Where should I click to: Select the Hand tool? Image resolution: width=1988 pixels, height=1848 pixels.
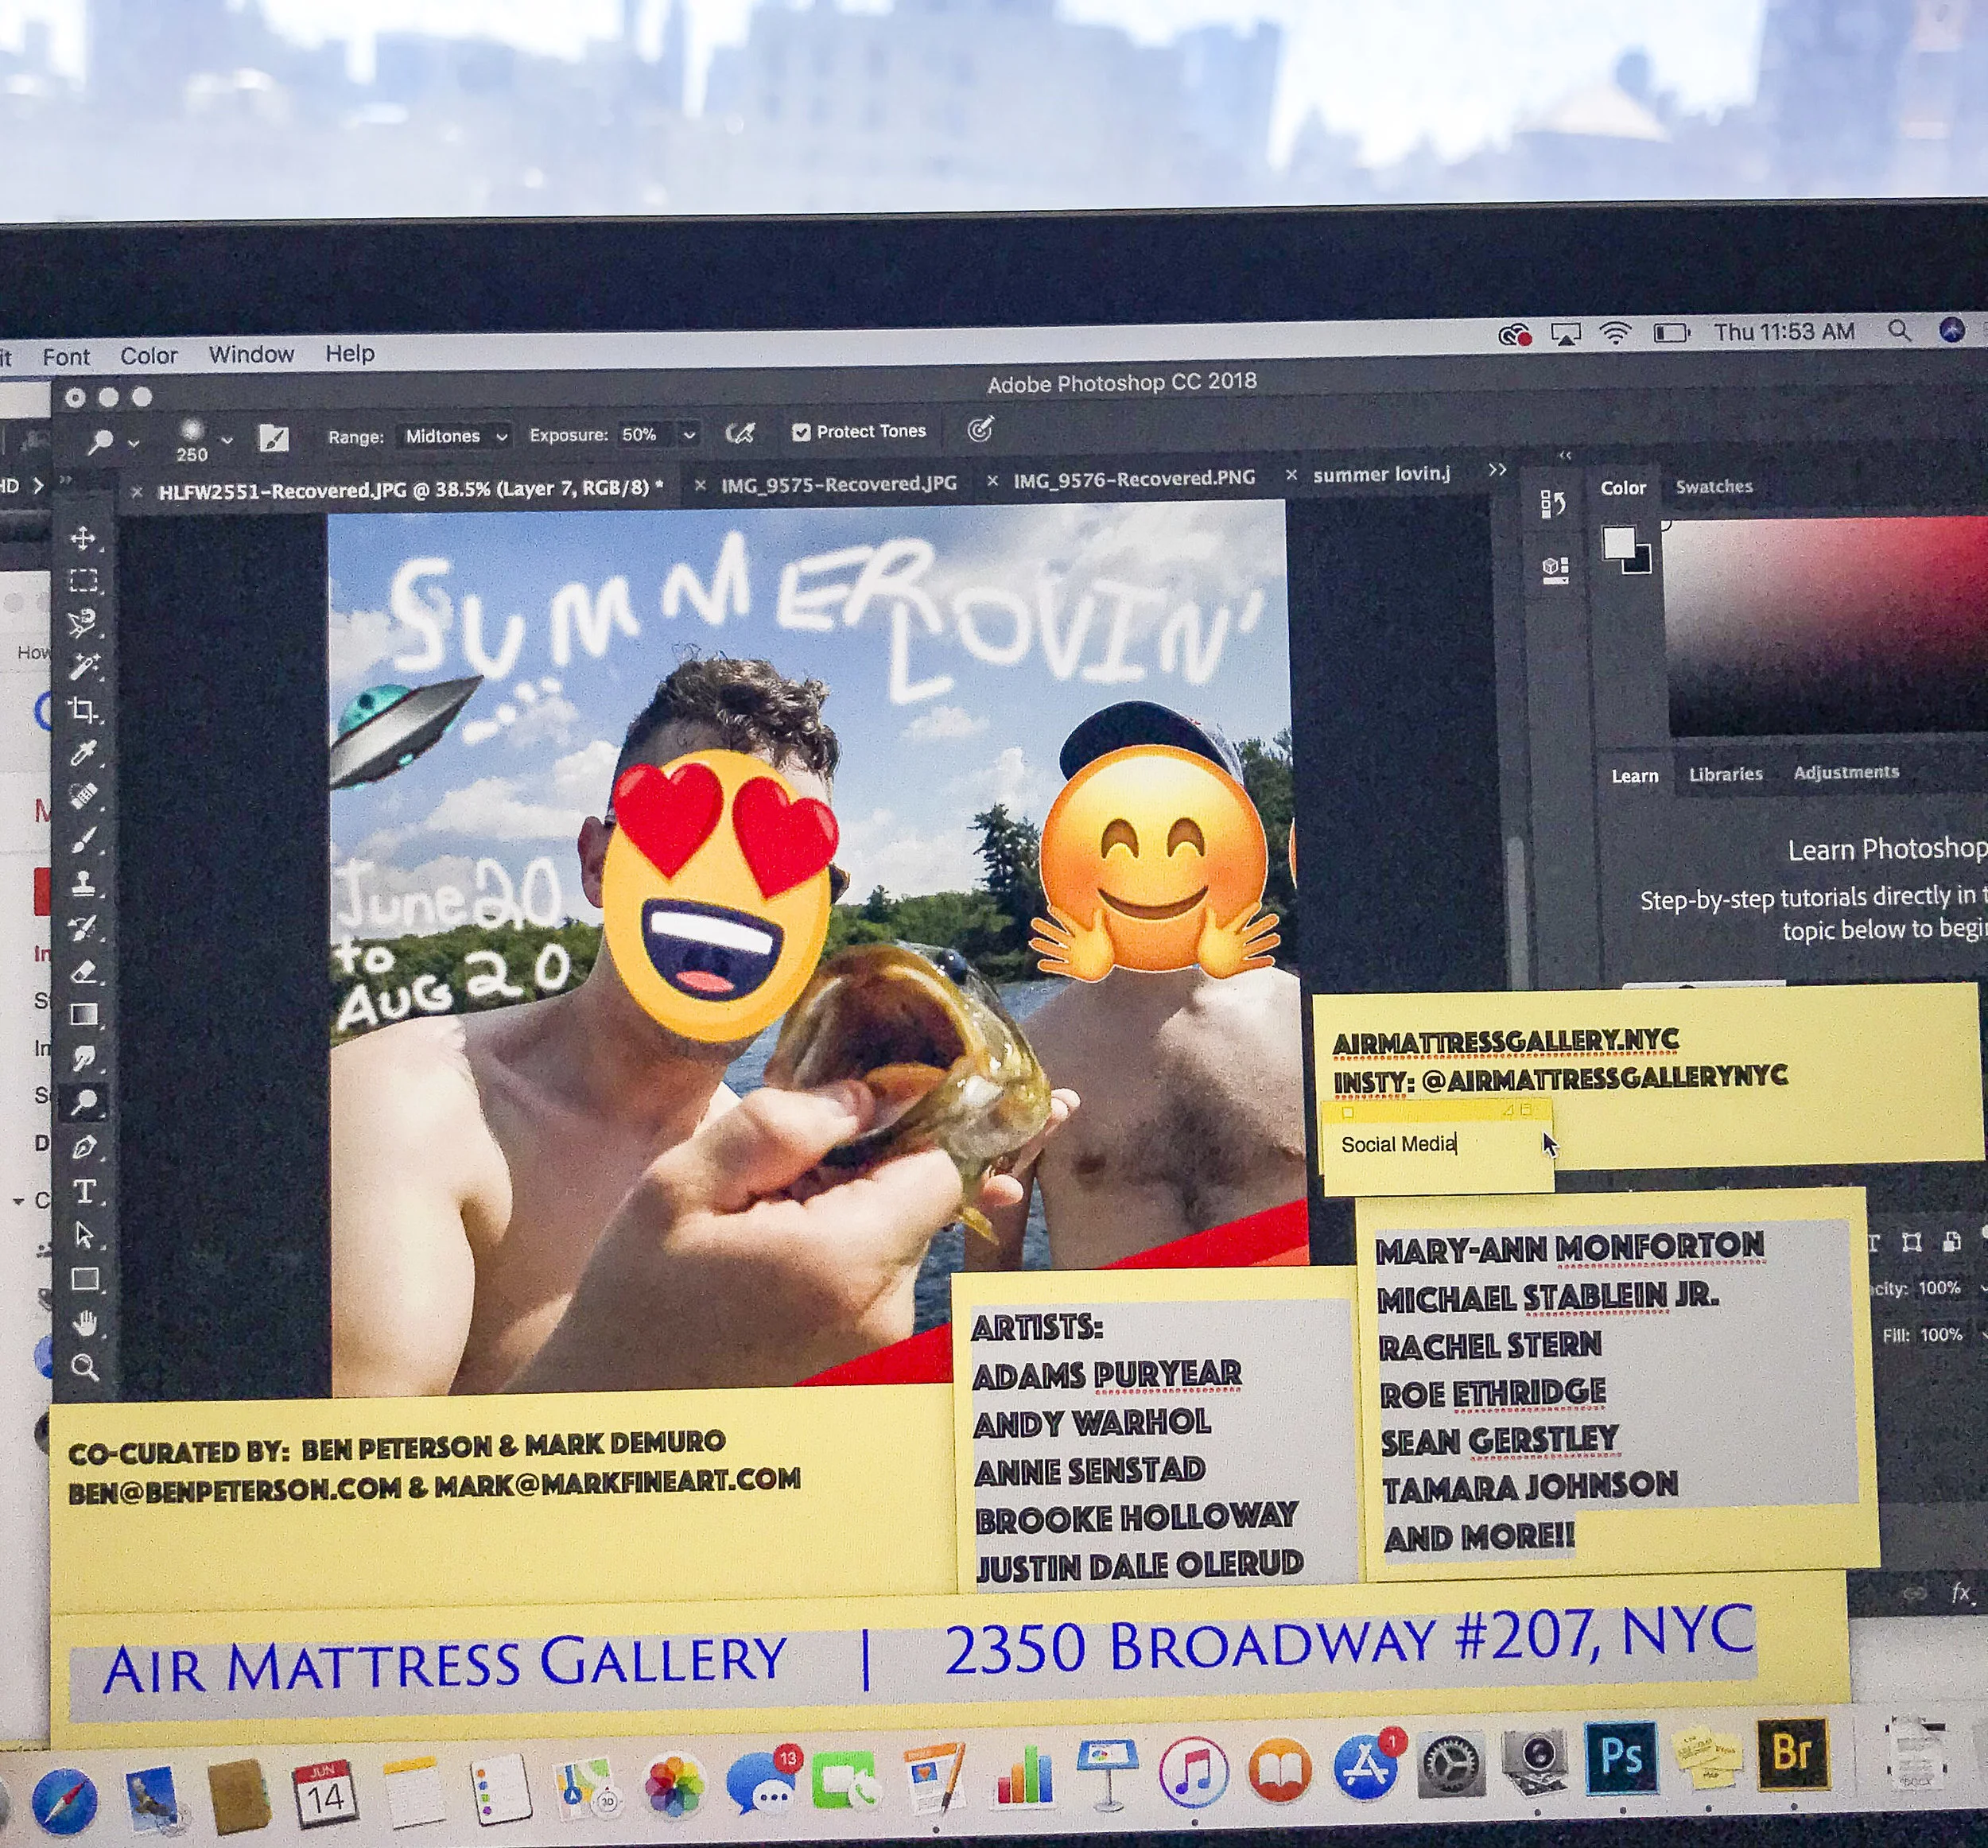pyautogui.click(x=85, y=1324)
